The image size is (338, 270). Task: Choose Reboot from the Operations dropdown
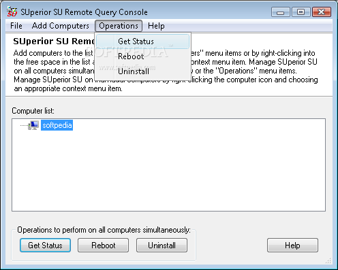pos(142,56)
